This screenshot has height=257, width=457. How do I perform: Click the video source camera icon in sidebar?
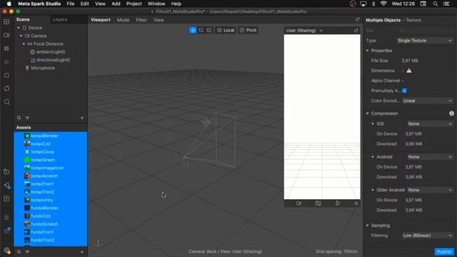click(x=6, y=35)
